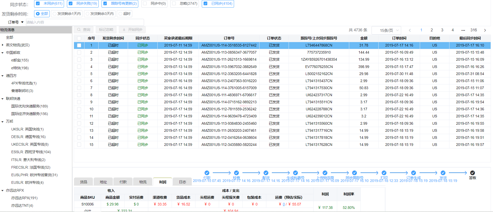Click the 配货 step check icon
Screen dimensions: 493x212
pos(266,173)
